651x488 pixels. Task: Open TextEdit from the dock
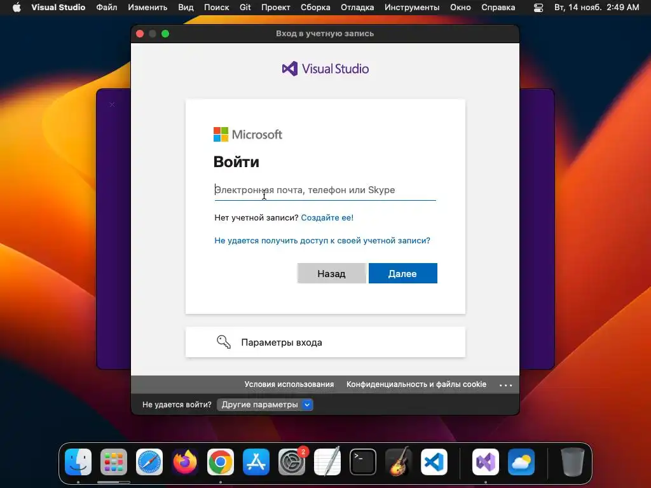tap(327, 462)
